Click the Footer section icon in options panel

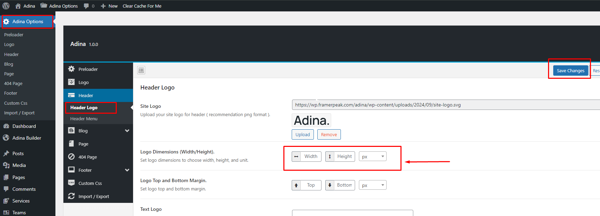point(71,170)
